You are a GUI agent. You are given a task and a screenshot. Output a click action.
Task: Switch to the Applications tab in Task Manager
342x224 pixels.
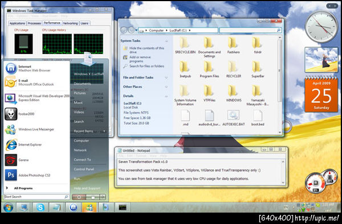click(x=17, y=23)
